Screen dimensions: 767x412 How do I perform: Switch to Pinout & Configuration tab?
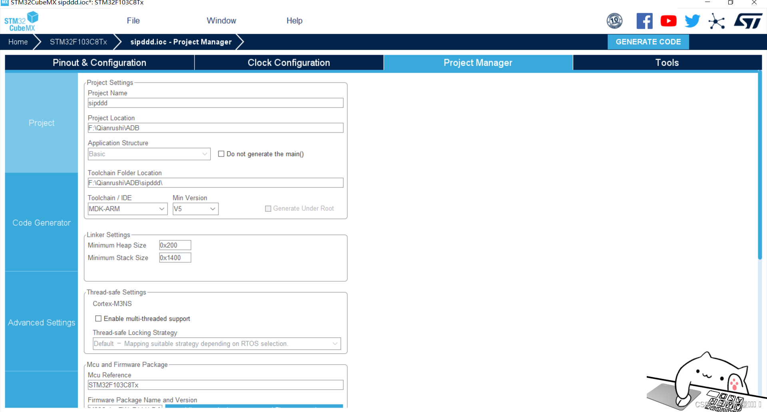(99, 63)
